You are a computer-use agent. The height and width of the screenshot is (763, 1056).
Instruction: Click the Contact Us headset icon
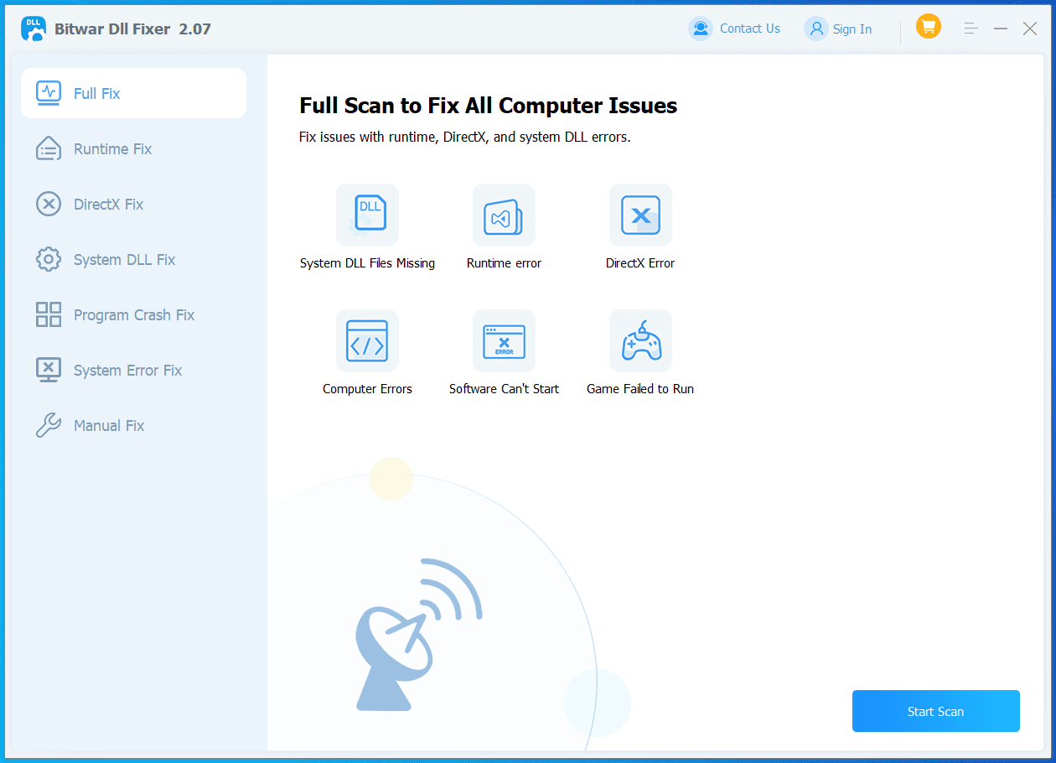pyautogui.click(x=700, y=29)
